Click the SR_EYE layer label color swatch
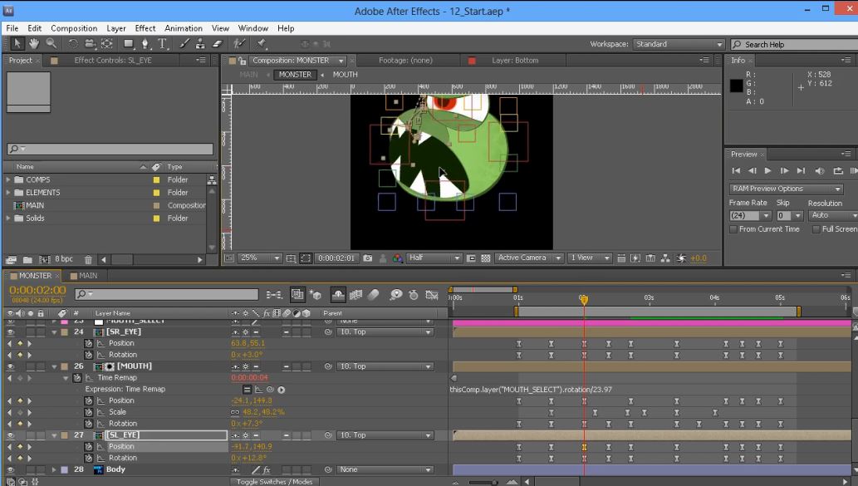Screen dimensions: 858x486 click(64, 332)
